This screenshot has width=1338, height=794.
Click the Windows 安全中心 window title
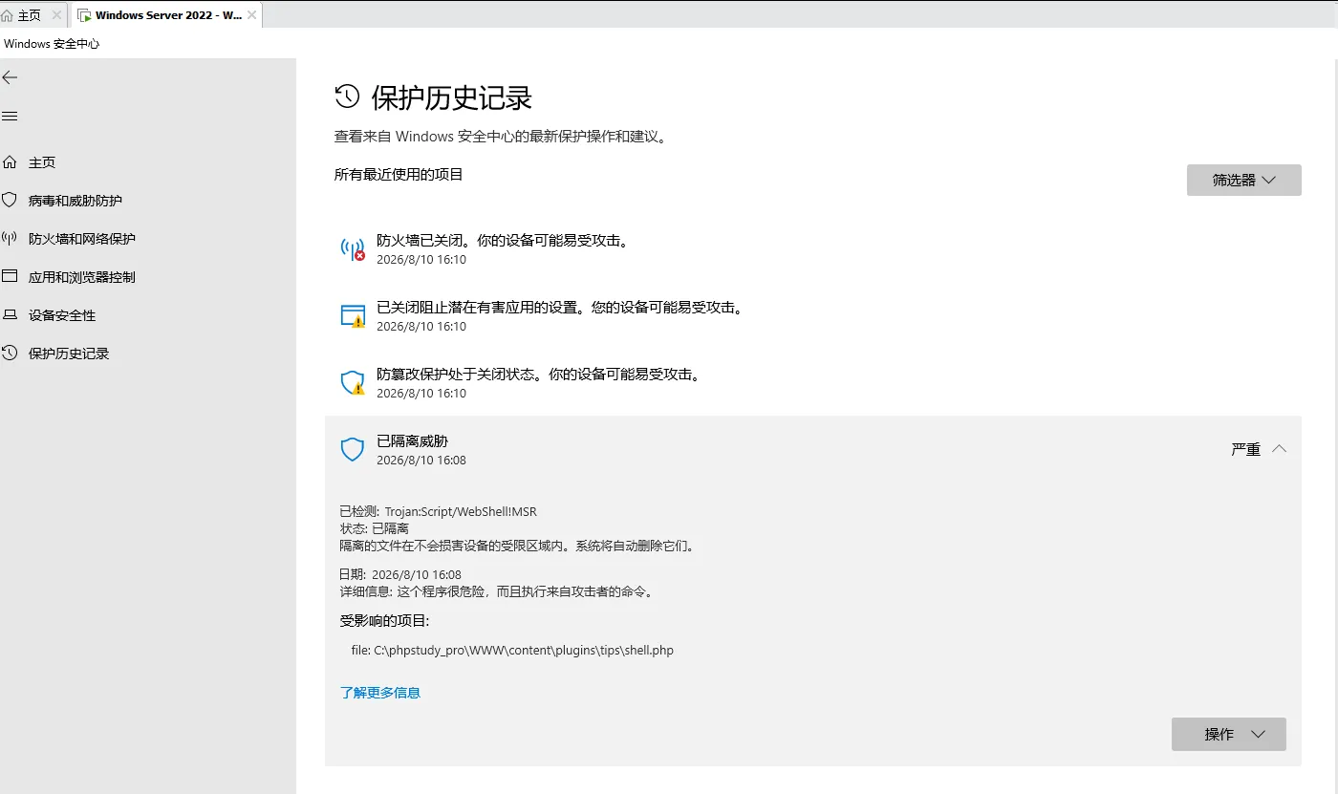[52, 44]
